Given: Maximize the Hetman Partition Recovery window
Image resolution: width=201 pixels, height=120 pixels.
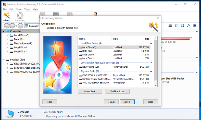Looking at the screenshot, I should tap(185, 4).
